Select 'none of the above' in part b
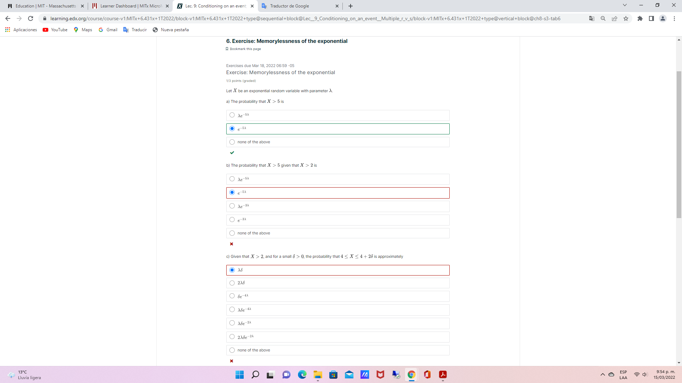This screenshot has width=682, height=383. (x=232, y=233)
